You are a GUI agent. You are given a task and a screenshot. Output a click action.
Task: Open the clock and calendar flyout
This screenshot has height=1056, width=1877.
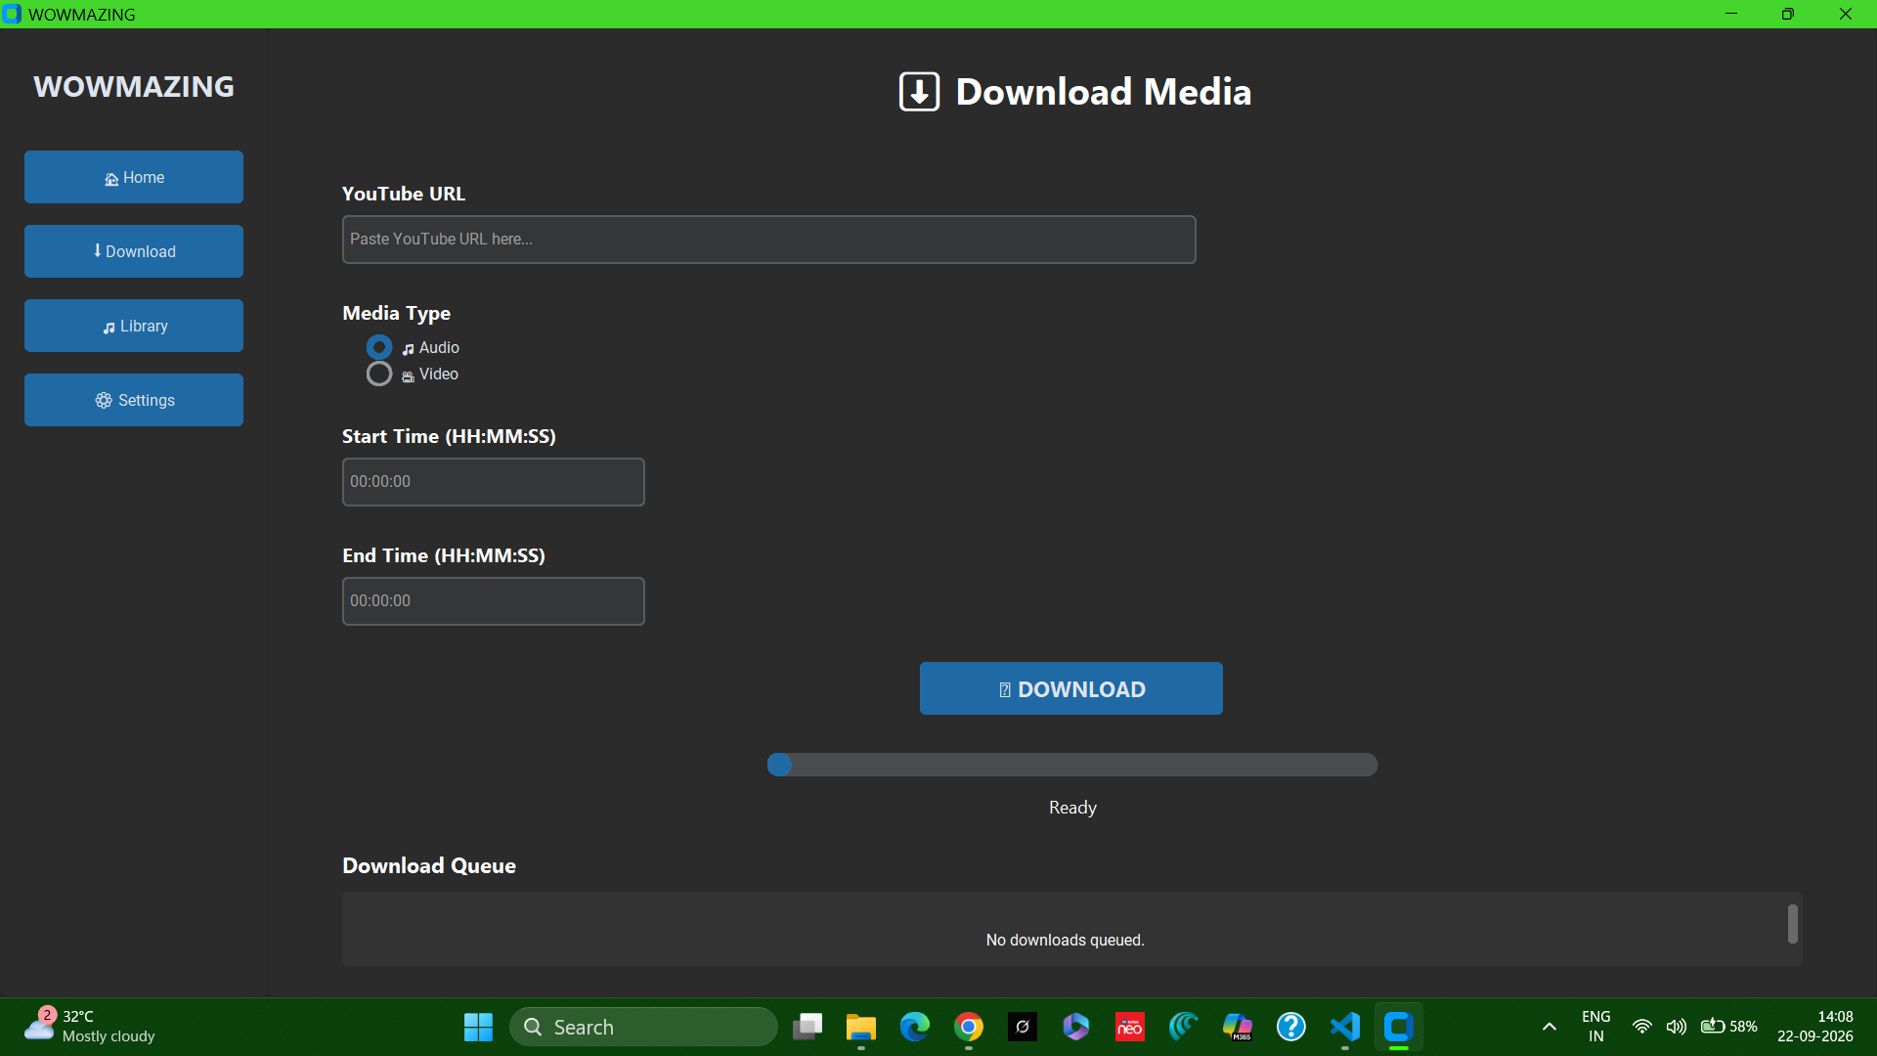[1815, 1027]
